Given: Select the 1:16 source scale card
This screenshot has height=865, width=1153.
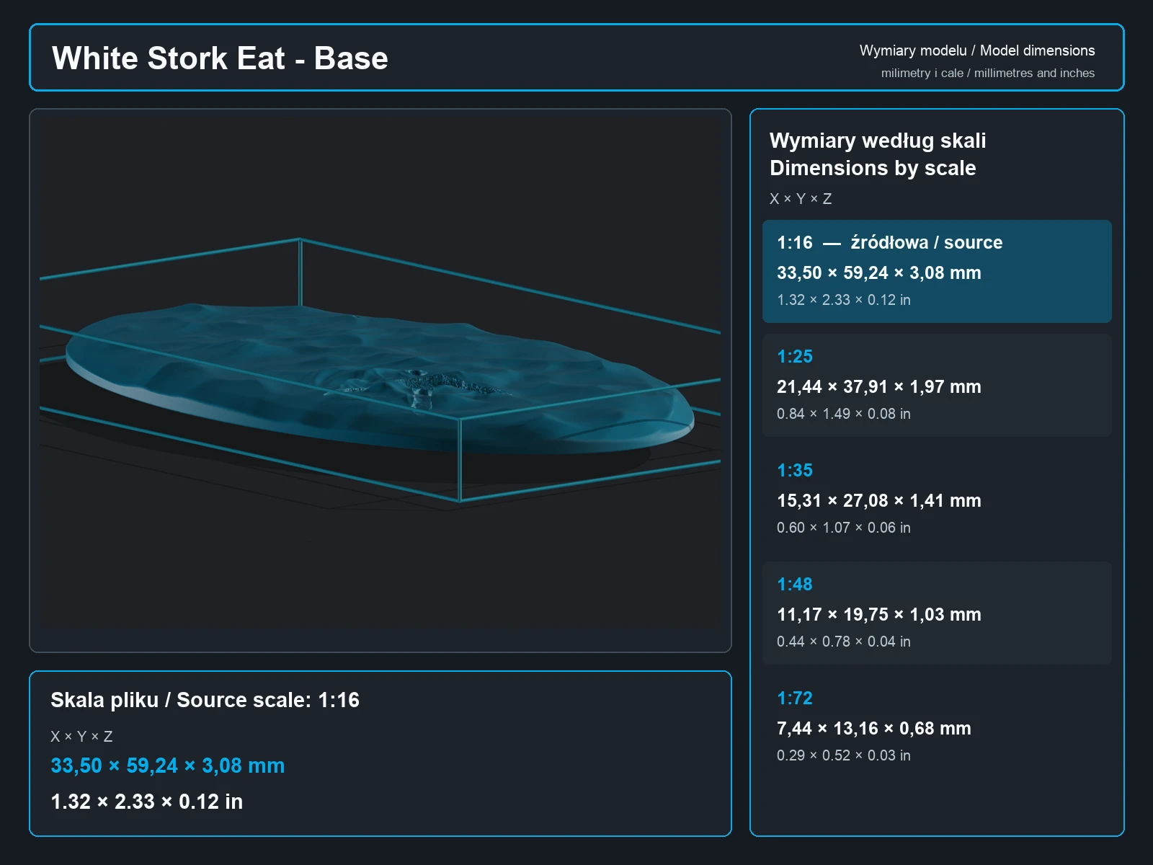Looking at the screenshot, I should pos(937,271).
